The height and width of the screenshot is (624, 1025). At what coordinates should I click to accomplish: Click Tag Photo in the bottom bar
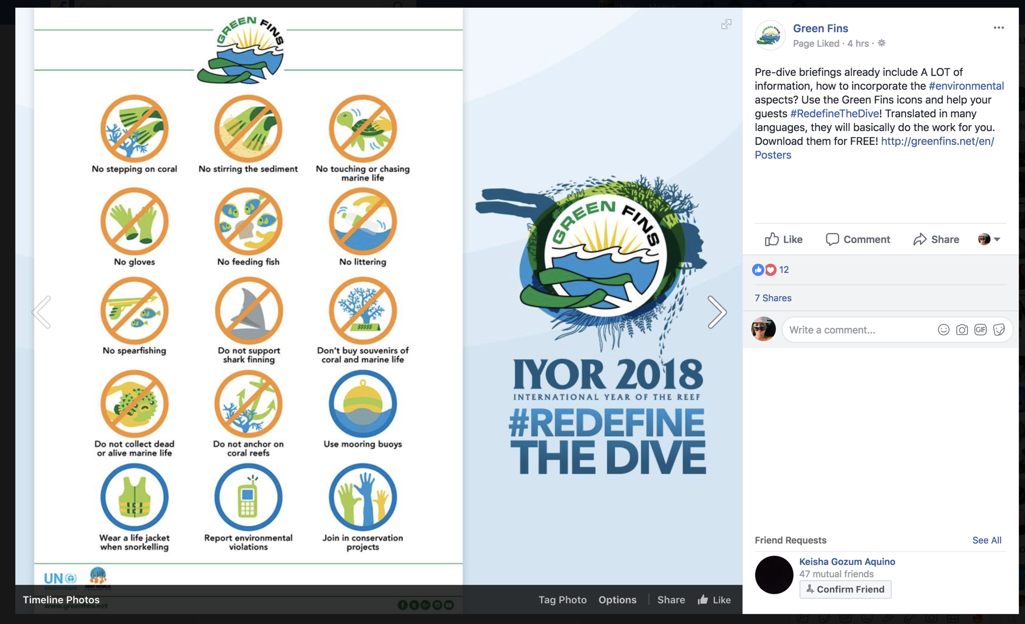(x=563, y=599)
